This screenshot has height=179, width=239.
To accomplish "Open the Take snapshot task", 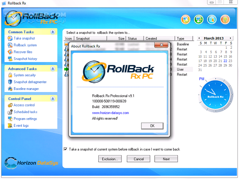I will pos(25,38).
